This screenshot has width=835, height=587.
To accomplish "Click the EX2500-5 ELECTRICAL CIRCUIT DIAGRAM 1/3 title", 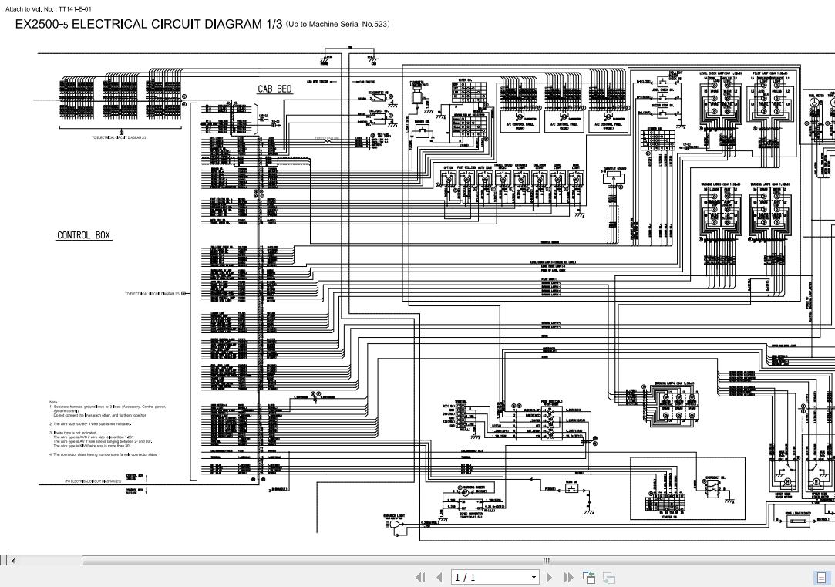I will click(x=149, y=24).
